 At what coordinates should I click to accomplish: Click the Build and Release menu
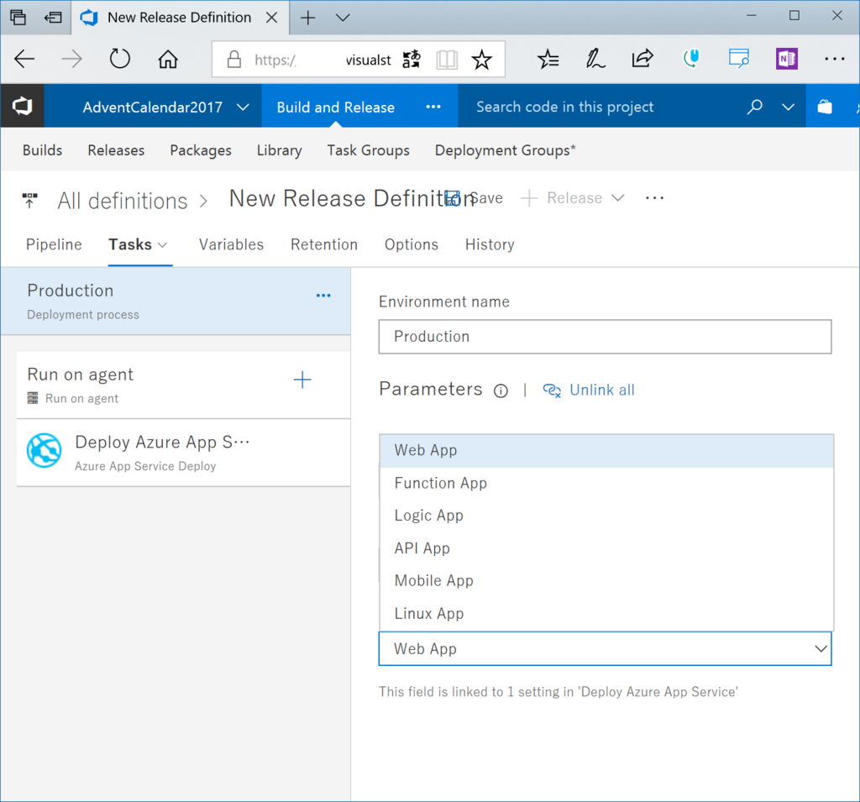point(336,107)
